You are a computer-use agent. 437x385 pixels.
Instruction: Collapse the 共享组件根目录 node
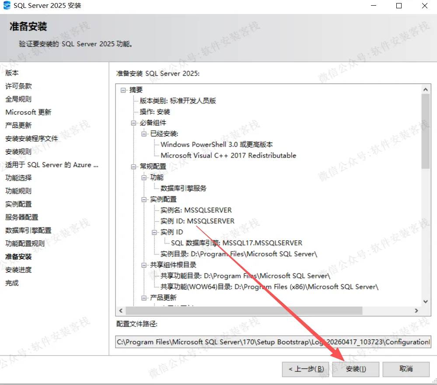pyautogui.click(x=144, y=265)
